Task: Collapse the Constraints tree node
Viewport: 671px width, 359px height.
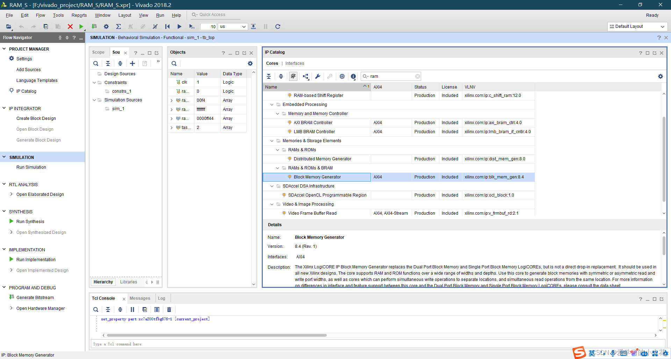Action: [94, 83]
